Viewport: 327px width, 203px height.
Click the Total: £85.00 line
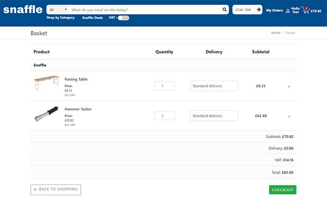pyautogui.click(x=282, y=172)
